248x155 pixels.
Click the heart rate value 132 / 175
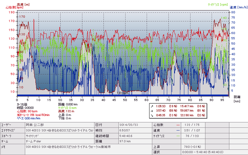click(x=192, y=125)
